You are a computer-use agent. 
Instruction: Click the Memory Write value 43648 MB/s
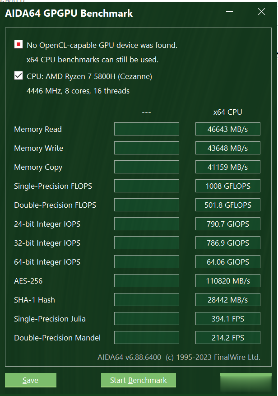click(x=228, y=148)
